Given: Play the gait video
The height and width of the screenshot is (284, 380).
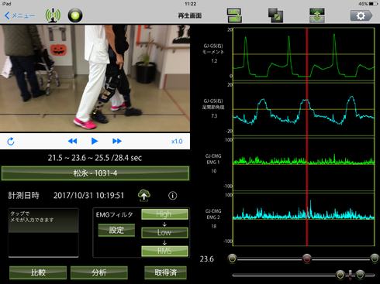Looking at the screenshot, I should click(95, 141).
